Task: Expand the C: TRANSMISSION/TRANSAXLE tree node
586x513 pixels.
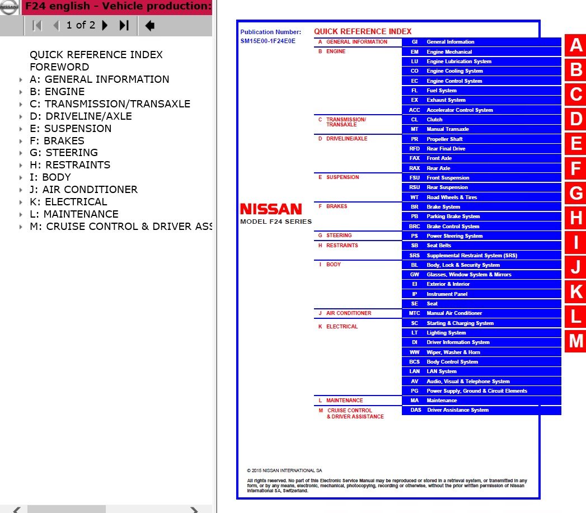Action: pyautogui.click(x=21, y=104)
